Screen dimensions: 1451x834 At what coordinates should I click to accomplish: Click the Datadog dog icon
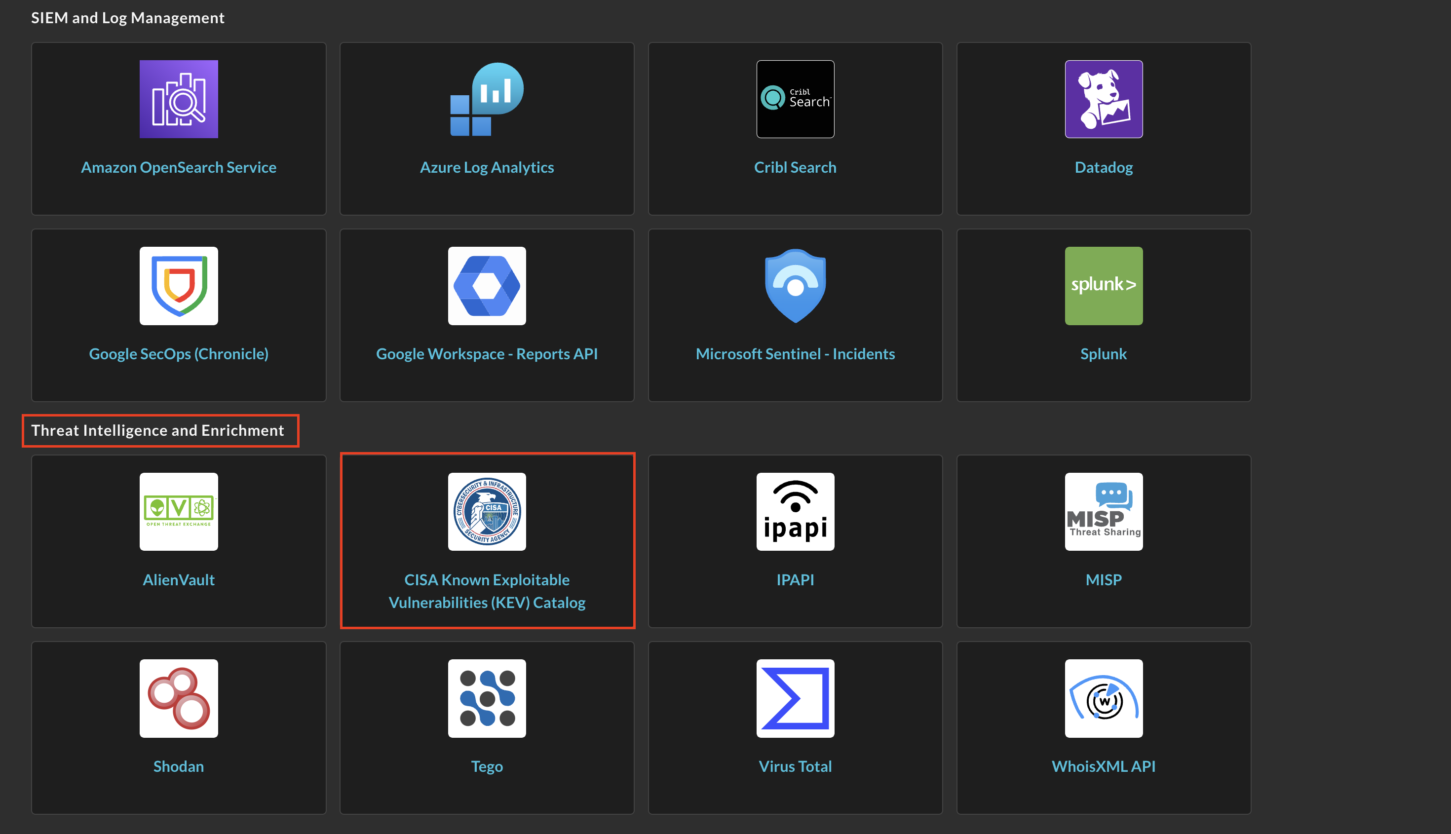1103,99
